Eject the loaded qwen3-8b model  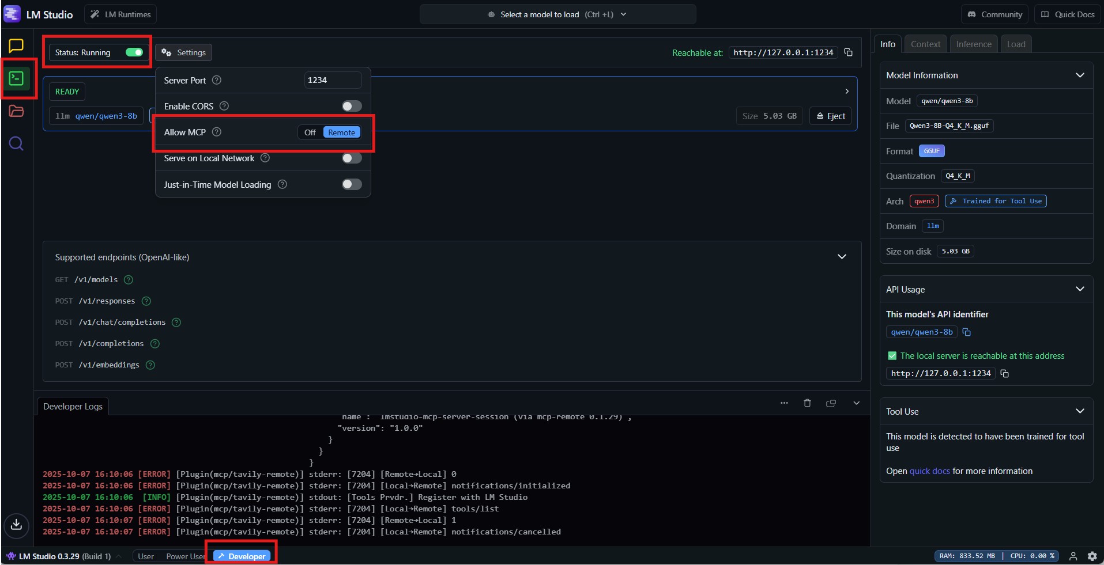[830, 116]
